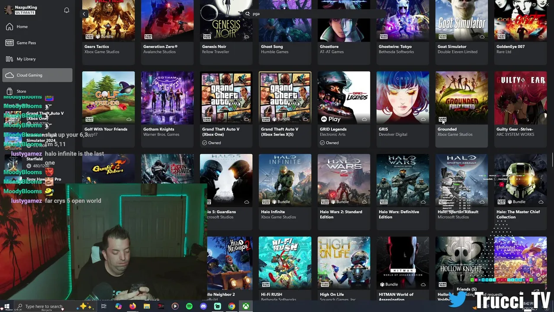
Task: Open Golf With Your Friends cover
Action: [108, 97]
